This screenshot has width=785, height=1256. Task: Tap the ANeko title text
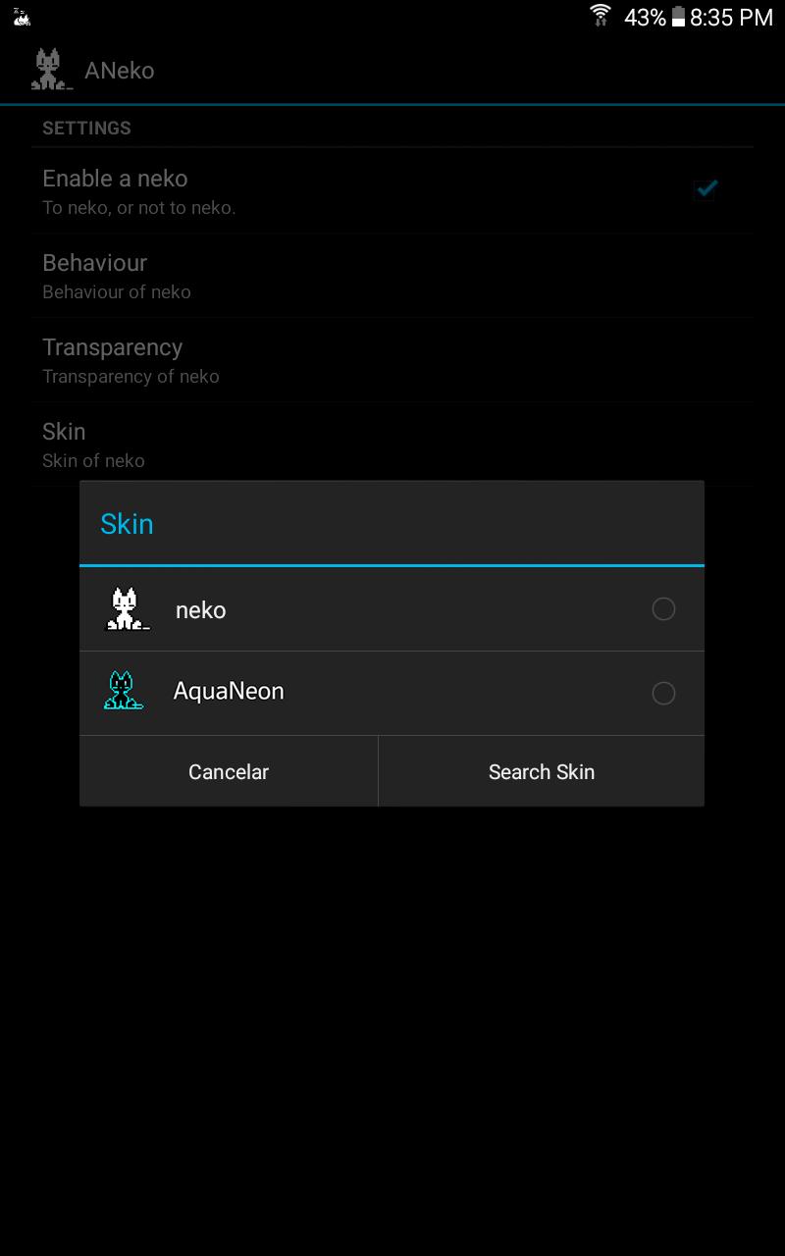120,71
